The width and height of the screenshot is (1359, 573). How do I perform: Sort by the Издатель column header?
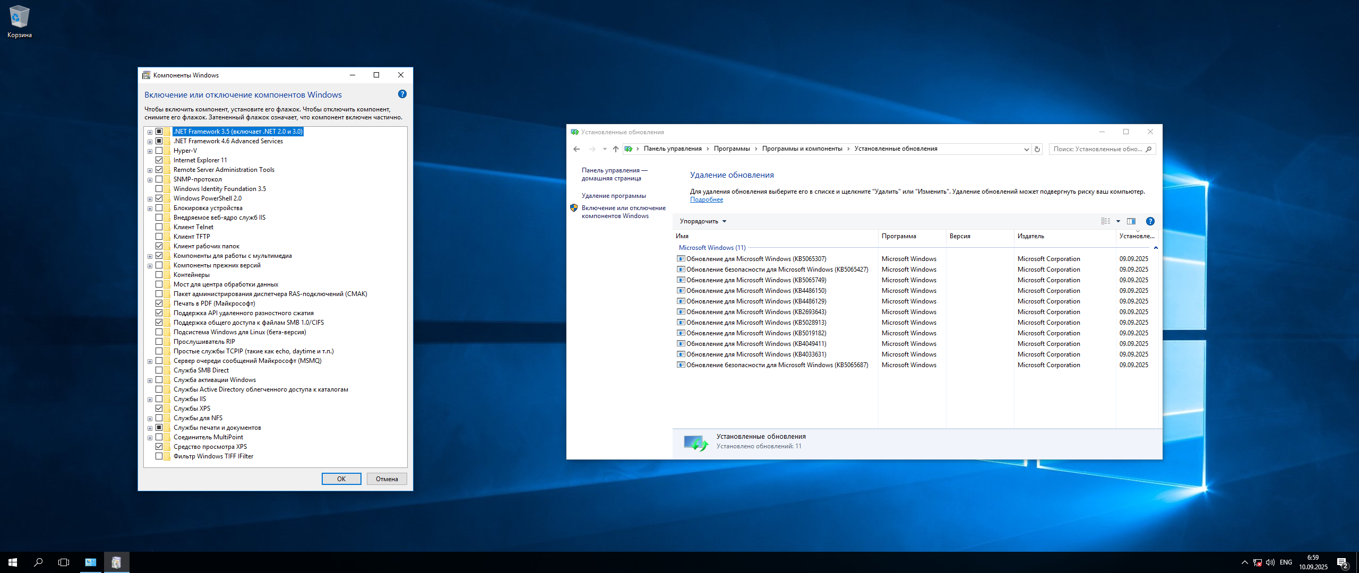point(1065,236)
